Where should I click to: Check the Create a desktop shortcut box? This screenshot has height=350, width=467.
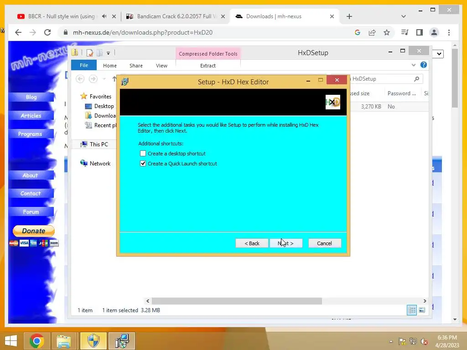[143, 154]
